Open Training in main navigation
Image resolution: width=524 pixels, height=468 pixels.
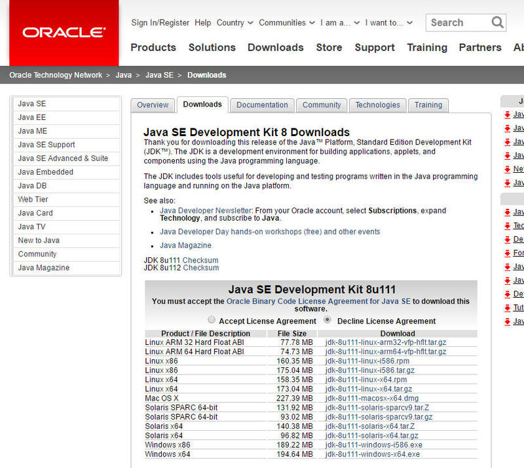click(x=427, y=47)
